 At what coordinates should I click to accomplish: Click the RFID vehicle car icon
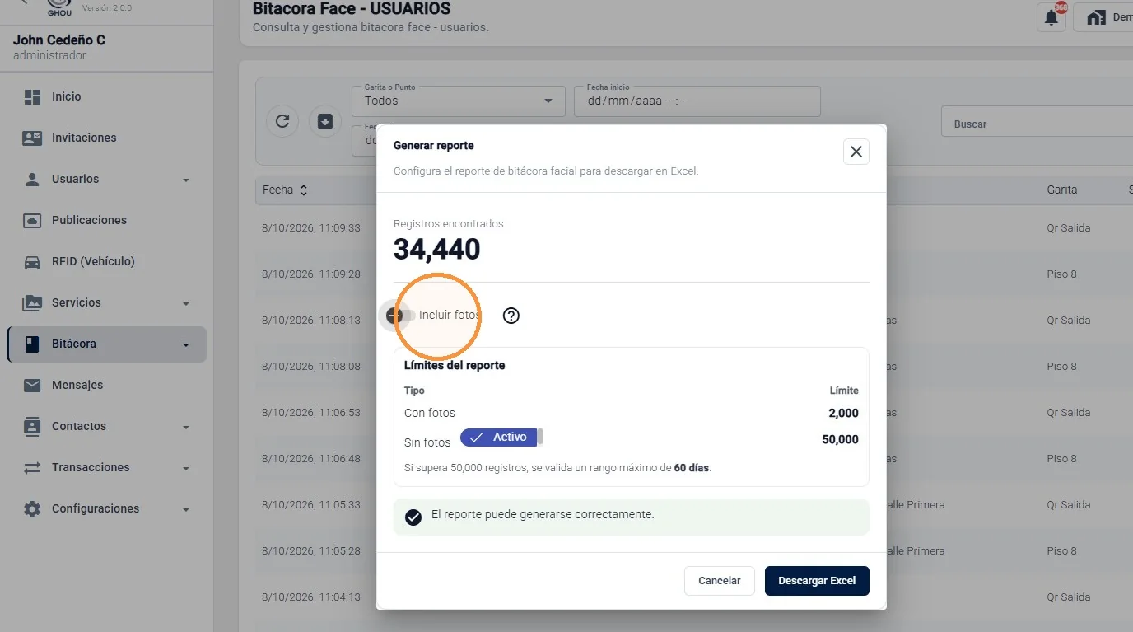32,262
